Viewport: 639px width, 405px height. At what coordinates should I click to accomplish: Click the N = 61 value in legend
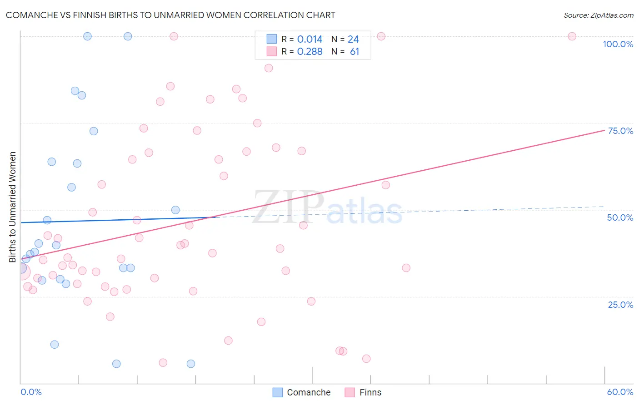(345, 51)
